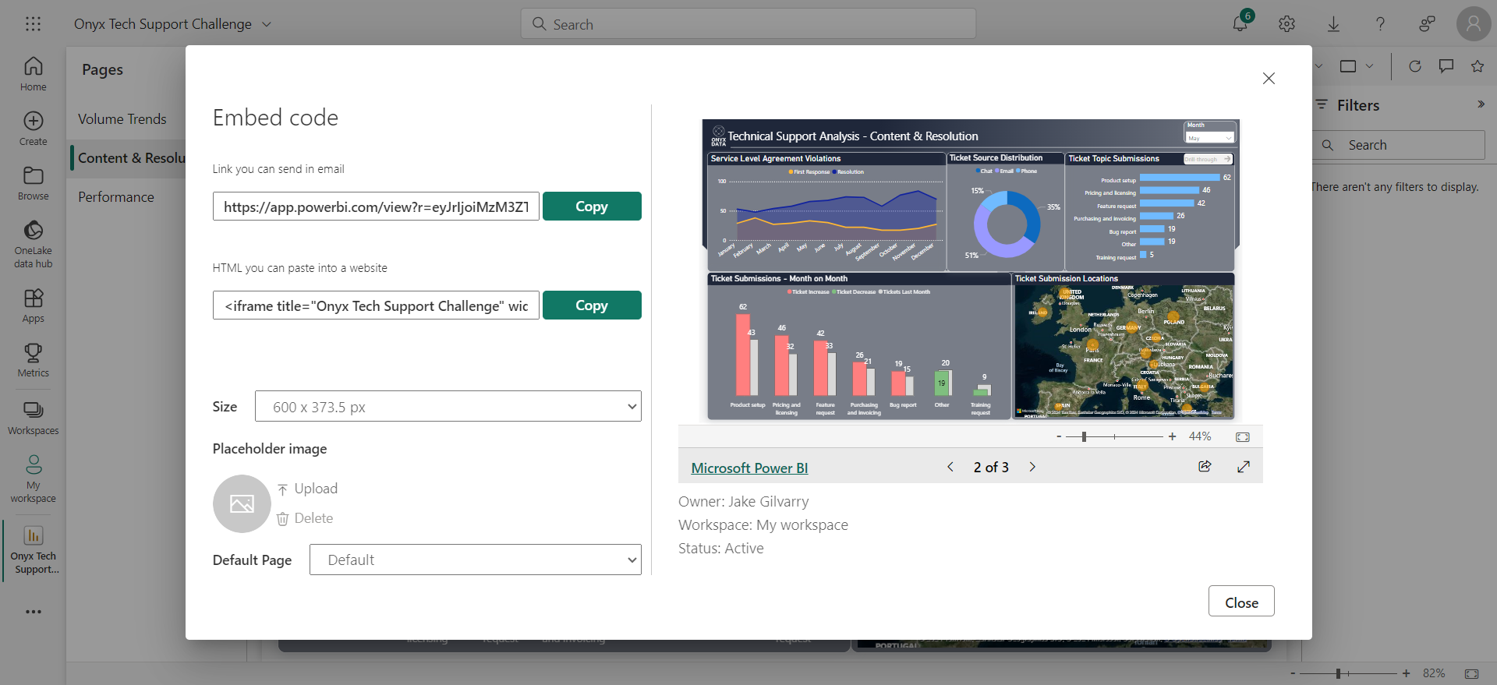Go to next page in embed preview
The height and width of the screenshot is (685, 1497).
pyautogui.click(x=1032, y=467)
